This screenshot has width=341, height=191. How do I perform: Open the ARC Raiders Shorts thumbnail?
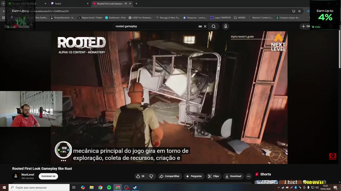pyautogui.click(x=266, y=182)
